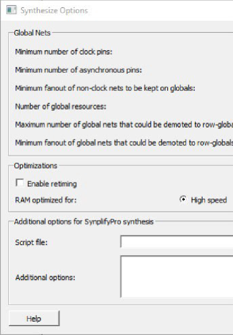Click the Optimizations group heading
Viewport: 233px width, 335px height.
[x=35, y=166]
